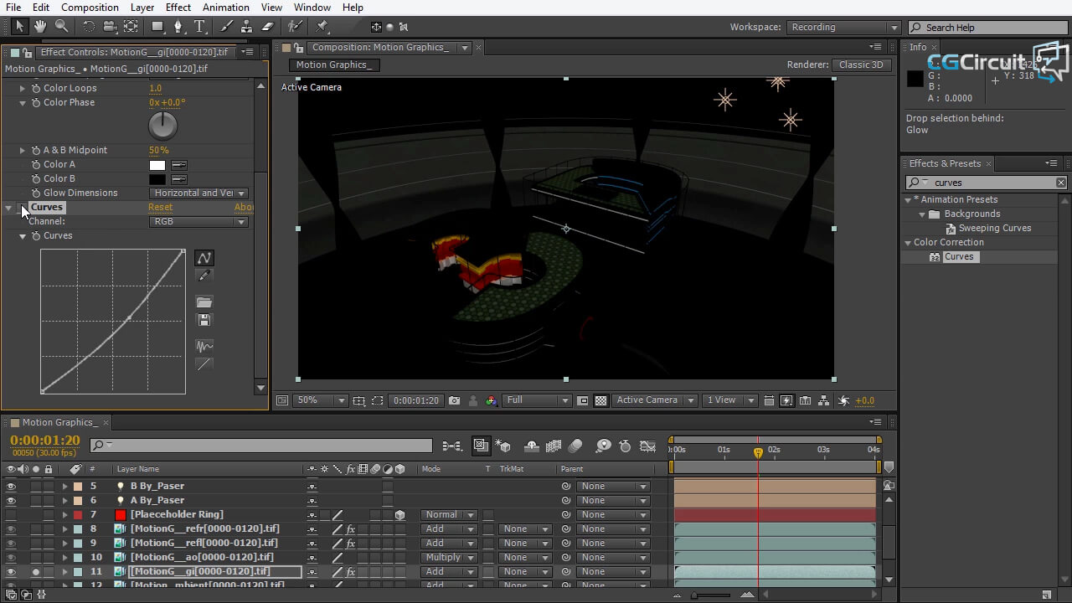
Task: Select the Horizontal Type tool
Action: [200, 27]
